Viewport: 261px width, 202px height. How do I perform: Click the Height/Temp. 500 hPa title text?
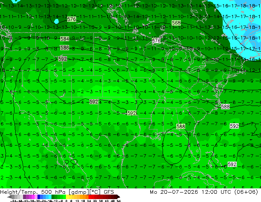point(33,192)
